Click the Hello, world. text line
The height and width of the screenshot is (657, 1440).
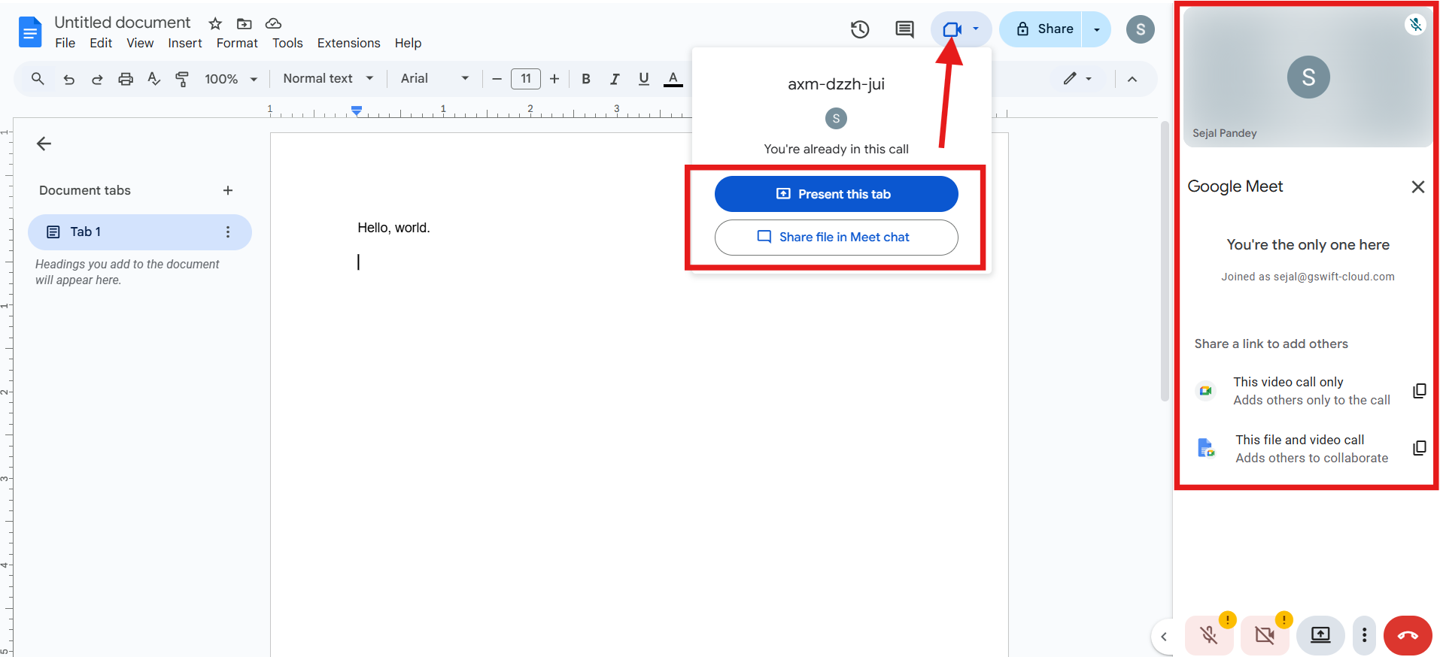393,228
